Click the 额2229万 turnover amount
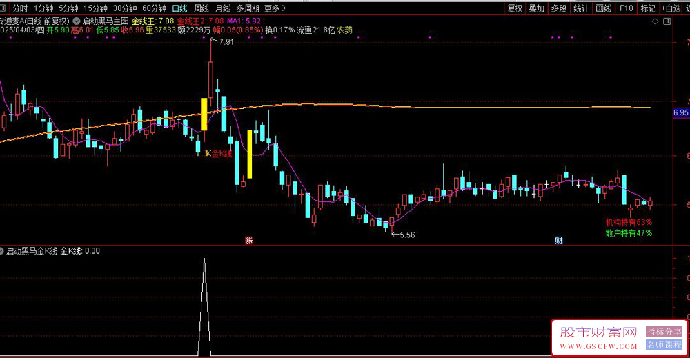690x358 pixels. (x=194, y=30)
